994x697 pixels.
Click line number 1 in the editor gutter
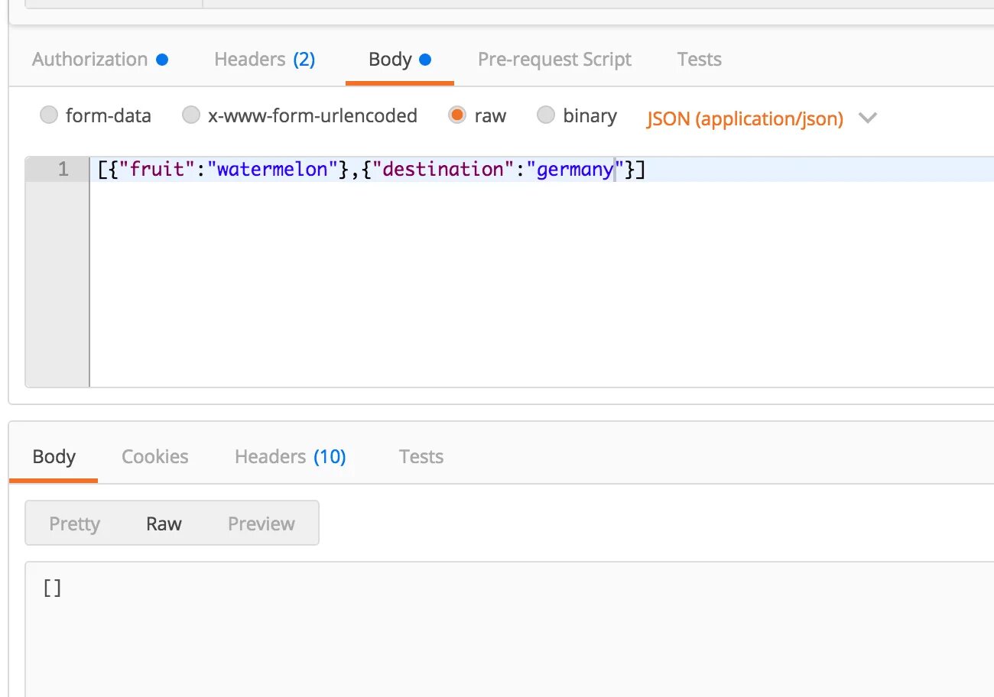click(x=63, y=170)
